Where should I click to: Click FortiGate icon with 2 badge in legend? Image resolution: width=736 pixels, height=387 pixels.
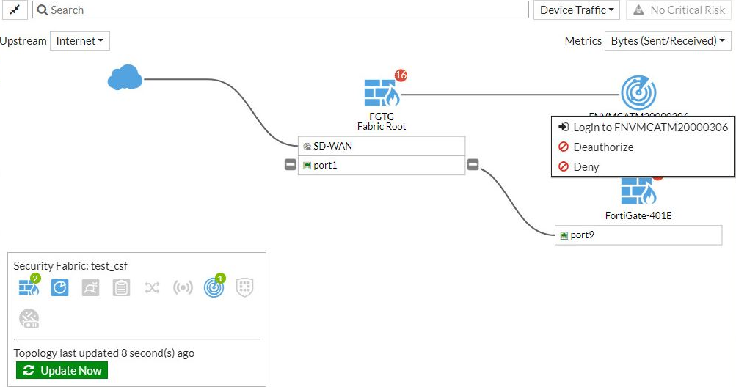point(29,287)
